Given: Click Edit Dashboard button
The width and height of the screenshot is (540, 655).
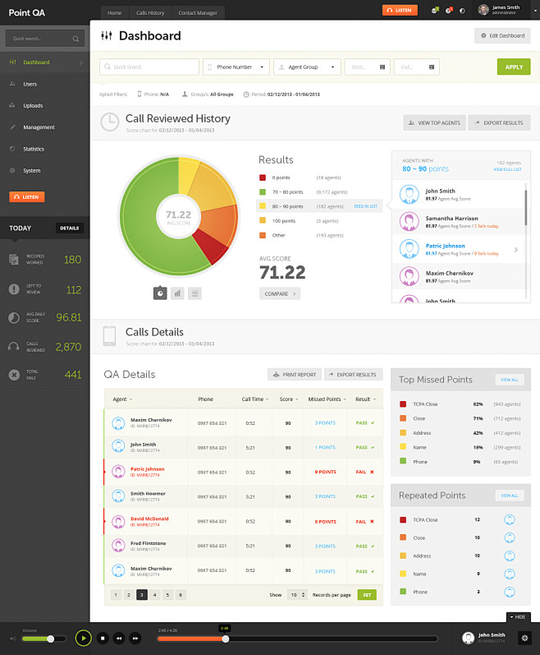Looking at the screenshot, I should (x=502, y=35).
